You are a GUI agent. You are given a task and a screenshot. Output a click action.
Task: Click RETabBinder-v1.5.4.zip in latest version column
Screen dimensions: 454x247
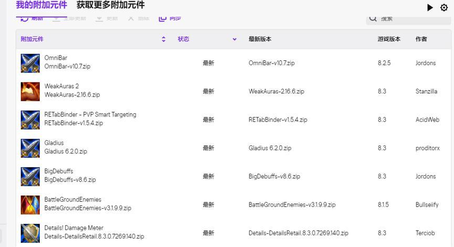coord(278,120)
